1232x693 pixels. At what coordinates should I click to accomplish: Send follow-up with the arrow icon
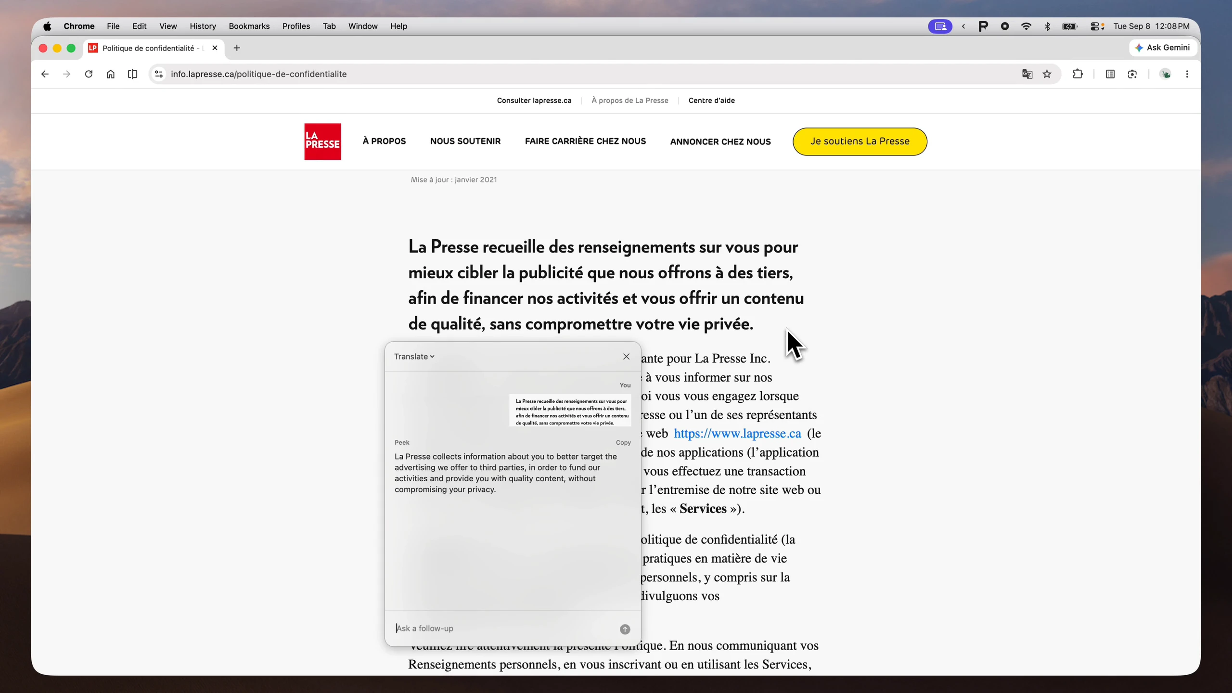625,629
